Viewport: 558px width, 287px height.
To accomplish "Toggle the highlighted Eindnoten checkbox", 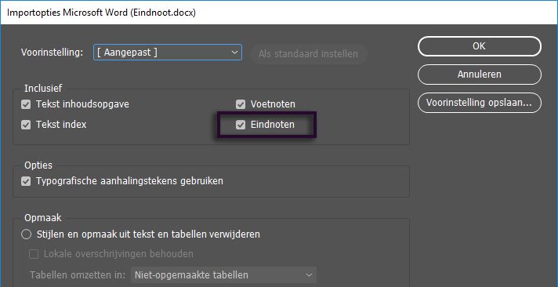I will click(241, 125).
